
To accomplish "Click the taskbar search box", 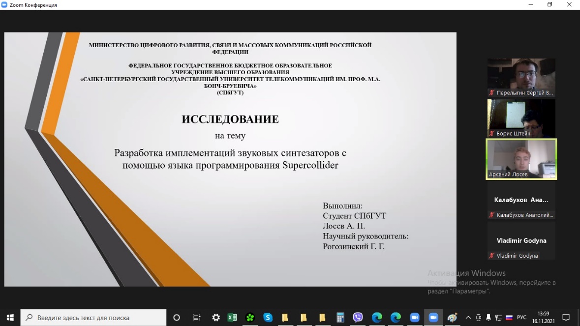I will point(93,318).
